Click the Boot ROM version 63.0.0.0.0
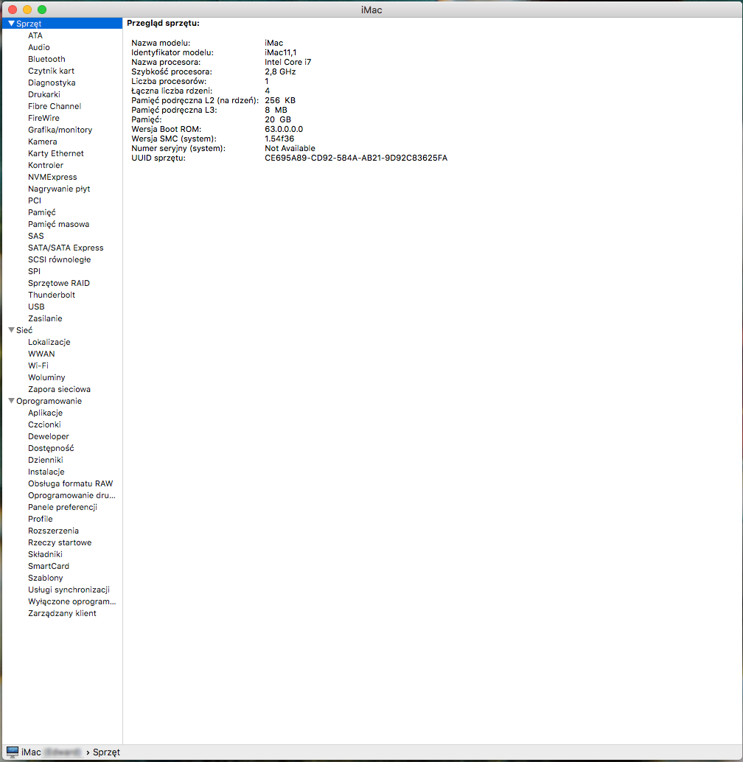The image size is (743, 762). click(284, 129)
